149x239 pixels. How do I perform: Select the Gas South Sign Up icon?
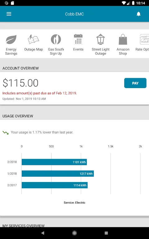pyautogui.click(x=56, y=40)
